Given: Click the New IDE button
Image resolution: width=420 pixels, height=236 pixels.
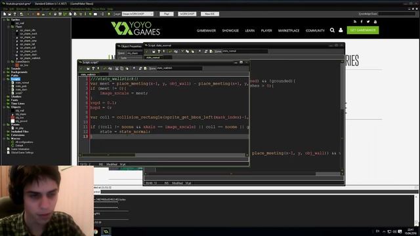Looking at the screenshot, I should 210,14.
